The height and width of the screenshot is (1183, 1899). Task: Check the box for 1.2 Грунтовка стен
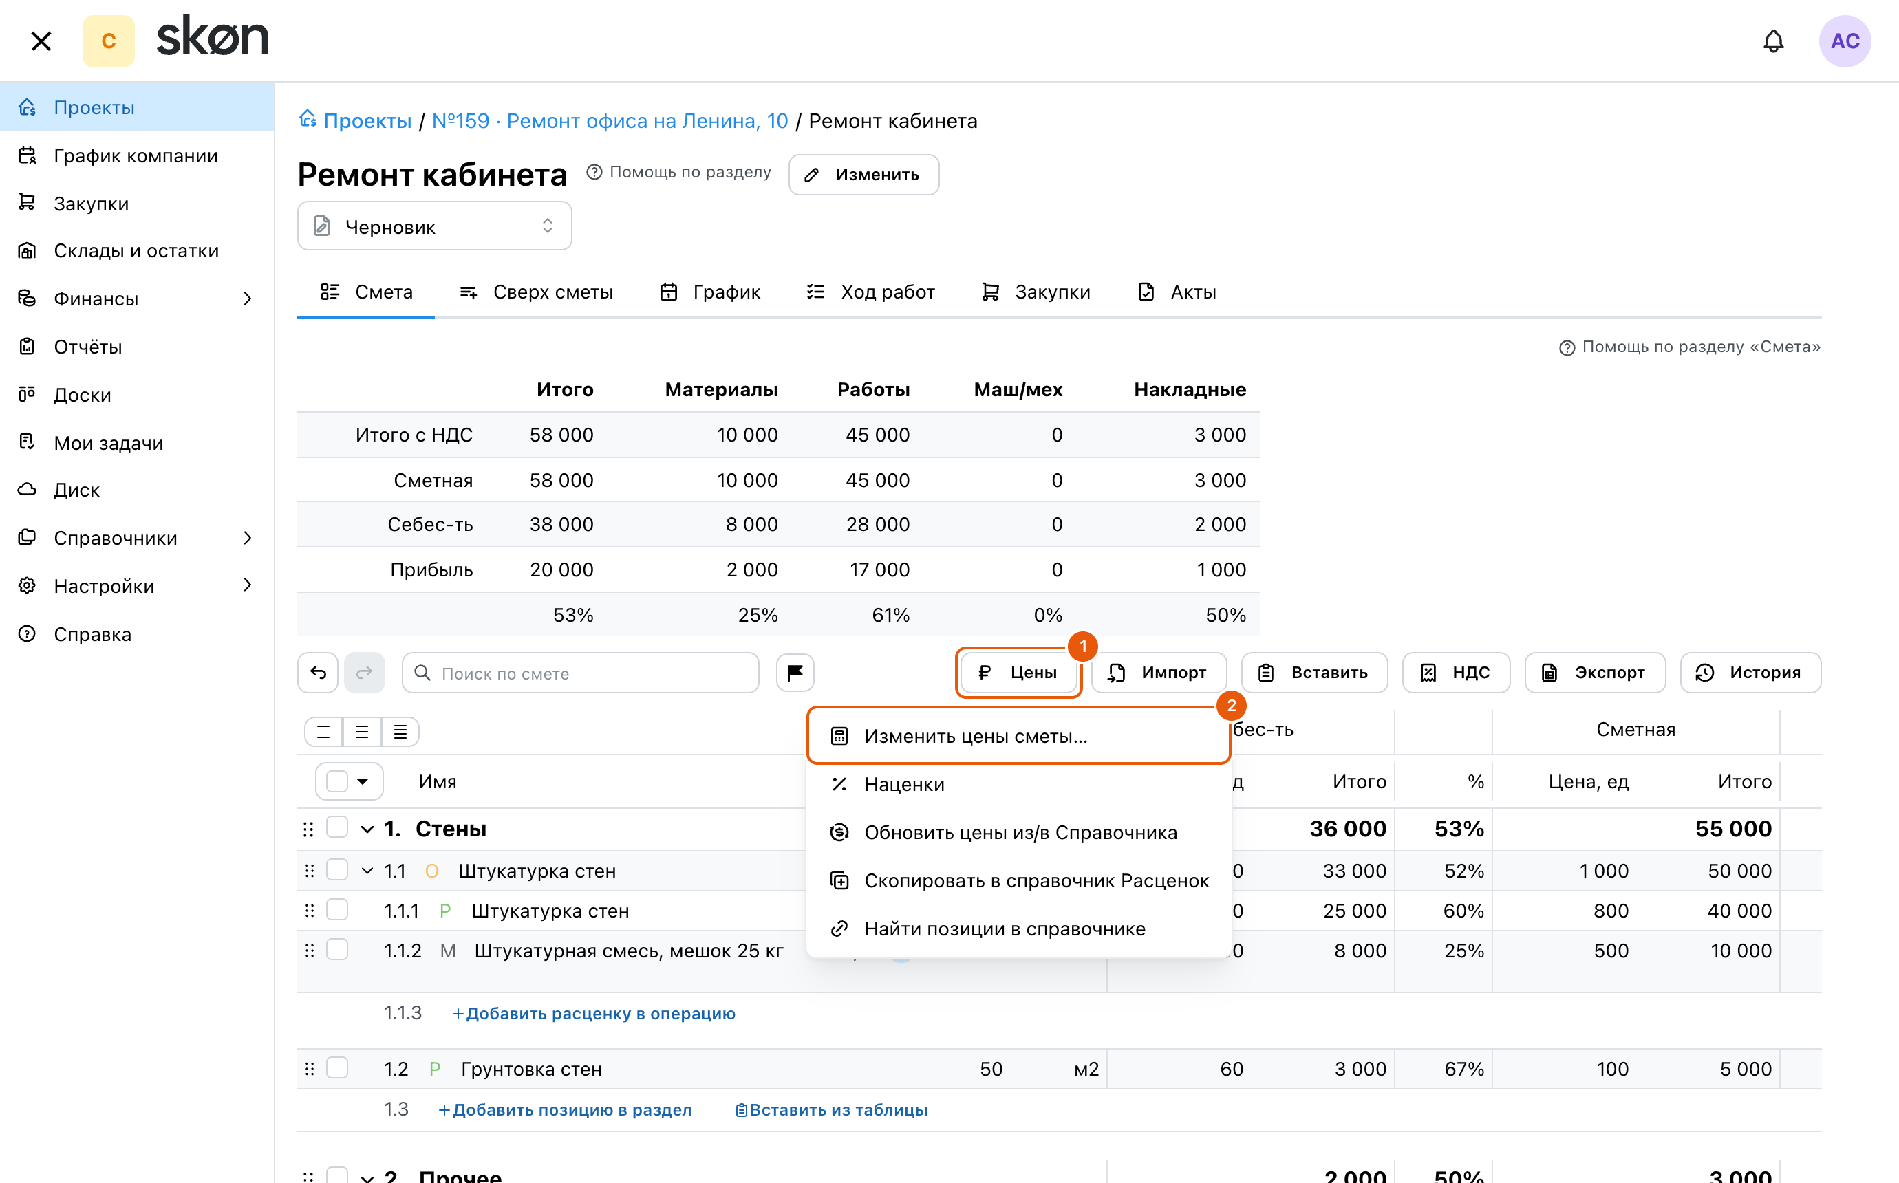336,1068
